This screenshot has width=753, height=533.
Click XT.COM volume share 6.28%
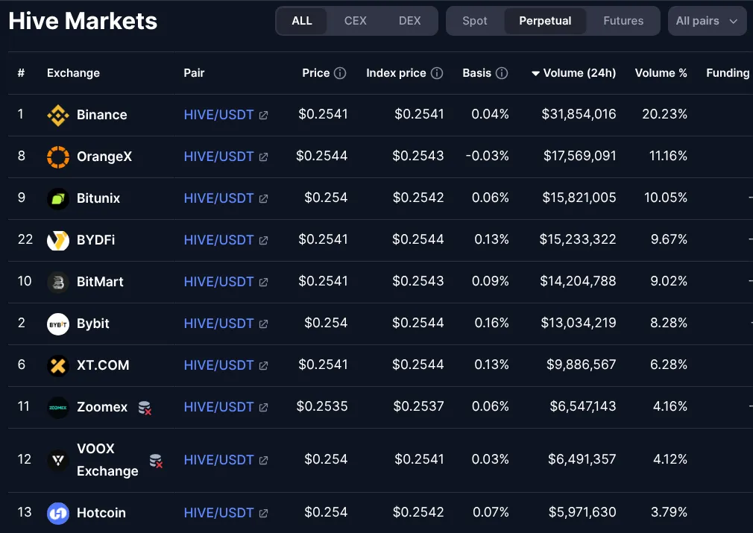pos(669,365)
